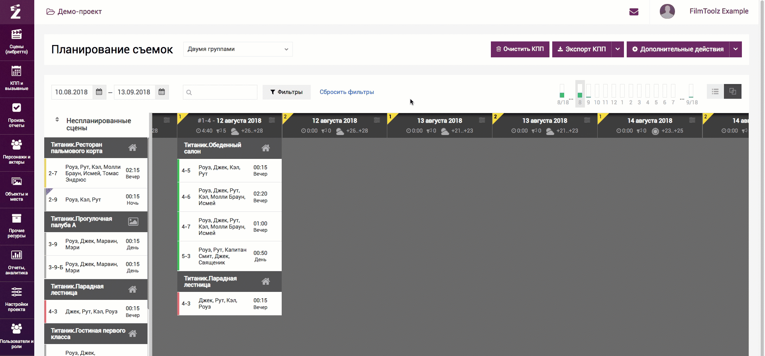Click house icon of Титаник.Гостиная первого класса
Viewport: 765px width, 356px height.
click(x=133, y=334)
